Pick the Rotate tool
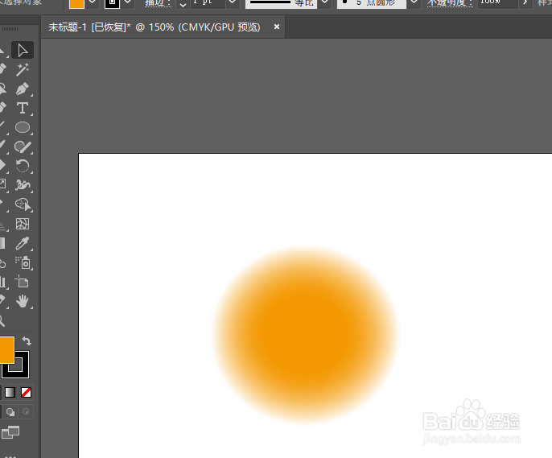The width and height of the screenshot is (552, 458). click(23, 166)
